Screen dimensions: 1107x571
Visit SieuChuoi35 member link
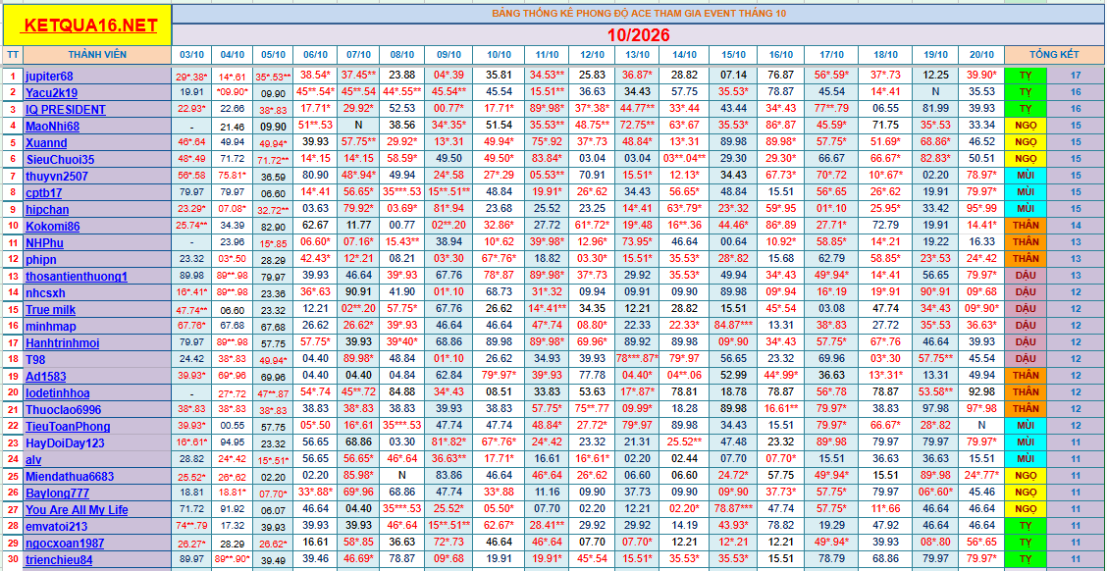click(x=60, y=160)
